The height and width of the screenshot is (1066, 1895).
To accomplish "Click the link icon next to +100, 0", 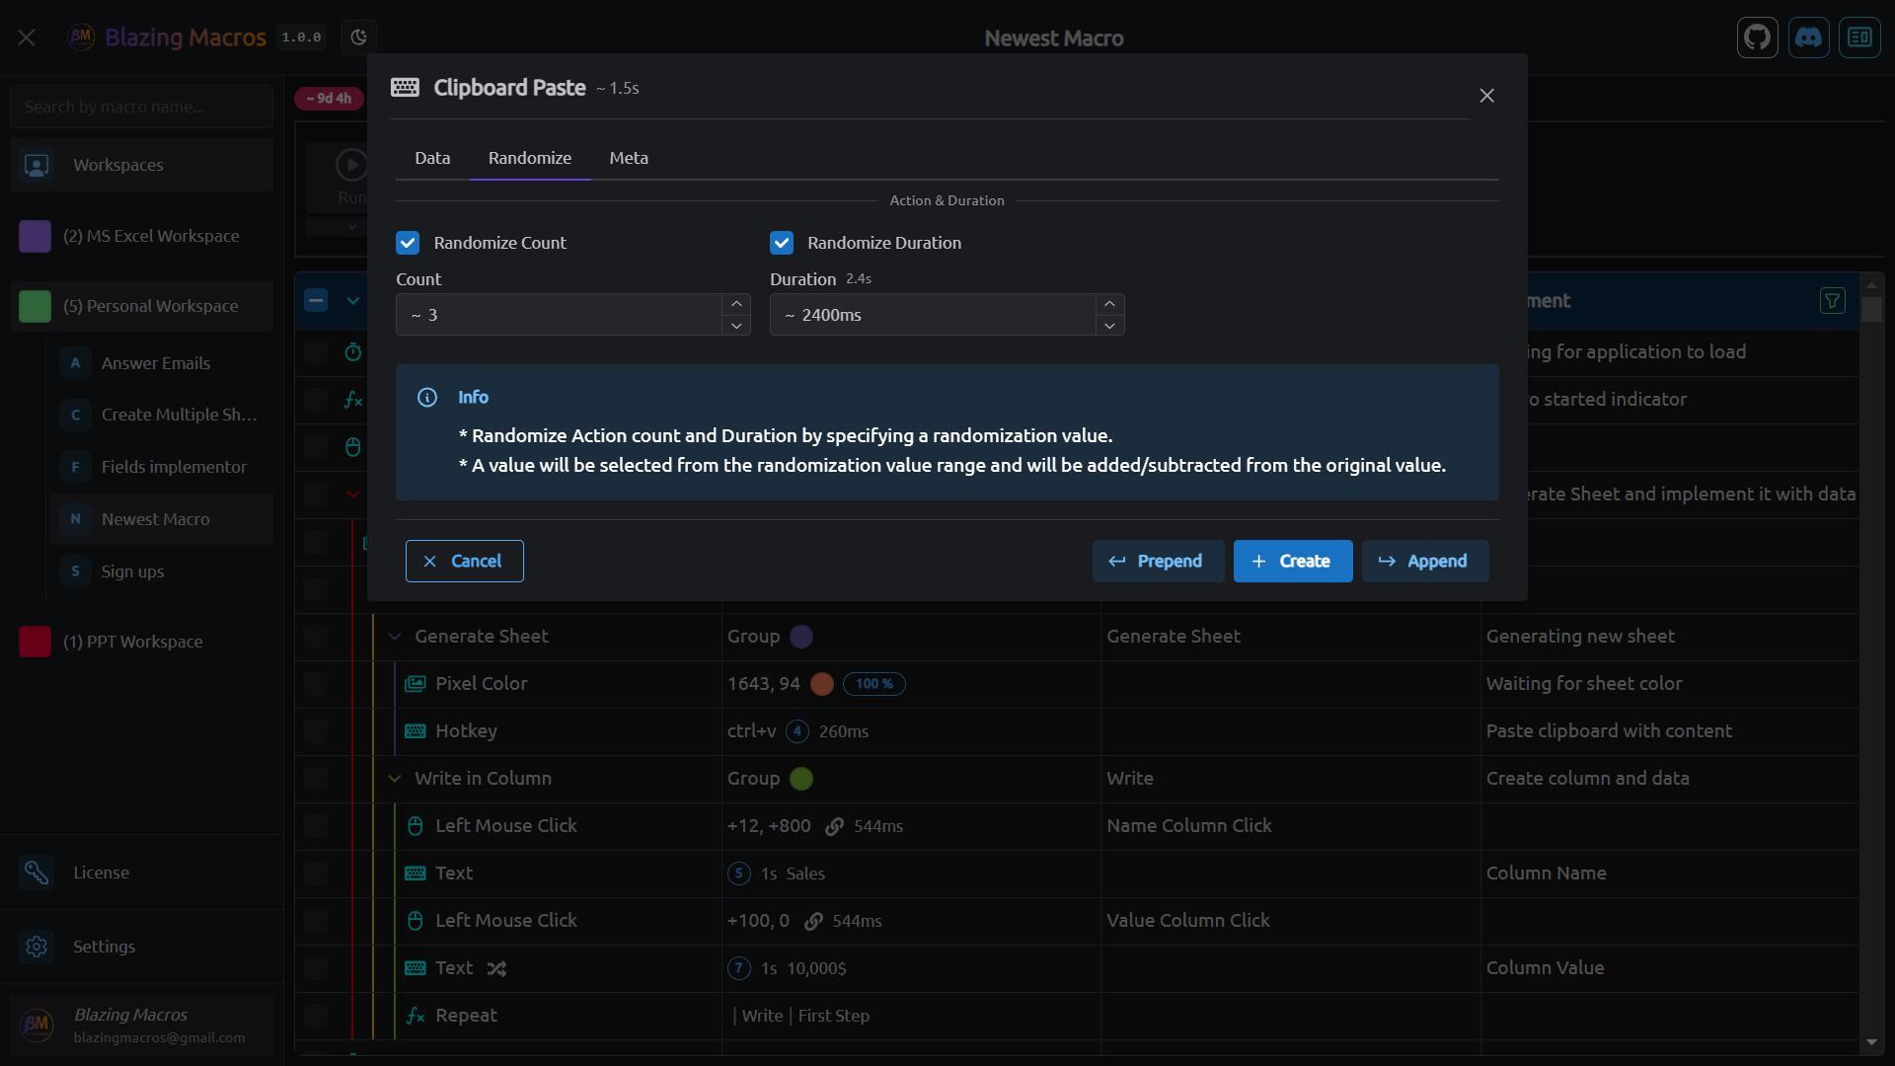I will (813, 921).
